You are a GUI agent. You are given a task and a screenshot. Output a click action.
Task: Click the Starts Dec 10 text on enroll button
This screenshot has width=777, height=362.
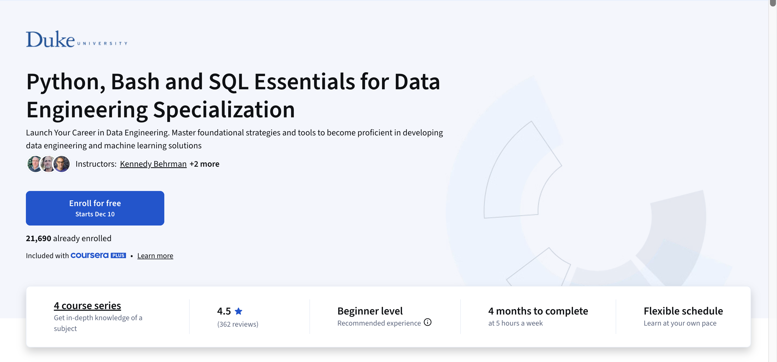point(95,214)
